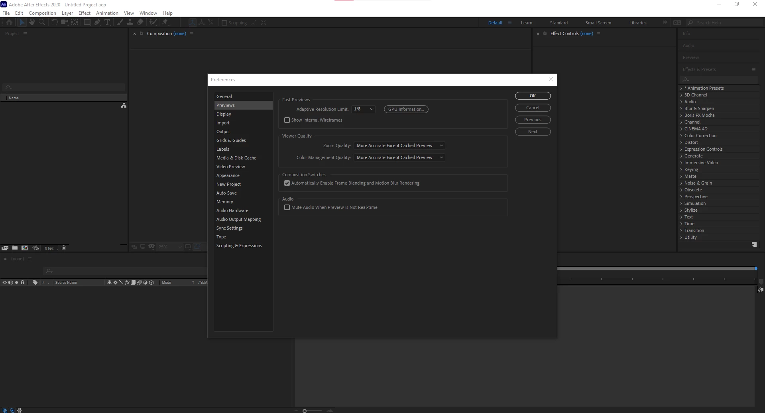765x413 pixels.
Task: Click the fx column icon in timeline
Action: pyautogui.click(x=127, y=283)
